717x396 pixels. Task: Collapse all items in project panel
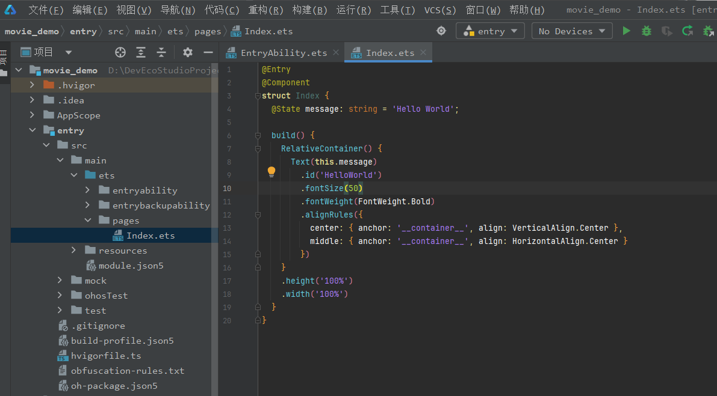[x=161, y=52]
